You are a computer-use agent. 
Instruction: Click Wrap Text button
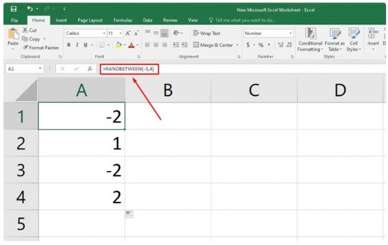click(x=207, y=34)
